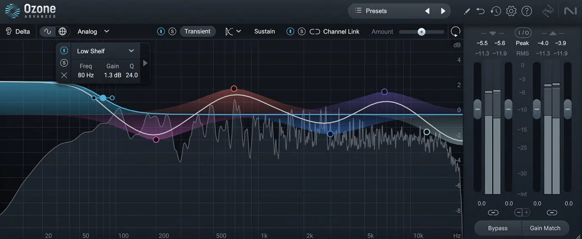The width and height of the screenshot is (582, 239).
Task: Click the Bypass button
Action: tap(498, 228)
